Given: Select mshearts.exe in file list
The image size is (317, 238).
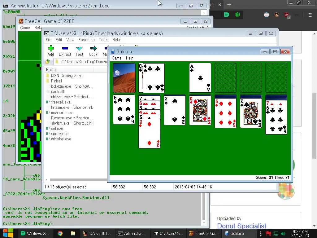Looking at the screenshot, I should (62, 112).
